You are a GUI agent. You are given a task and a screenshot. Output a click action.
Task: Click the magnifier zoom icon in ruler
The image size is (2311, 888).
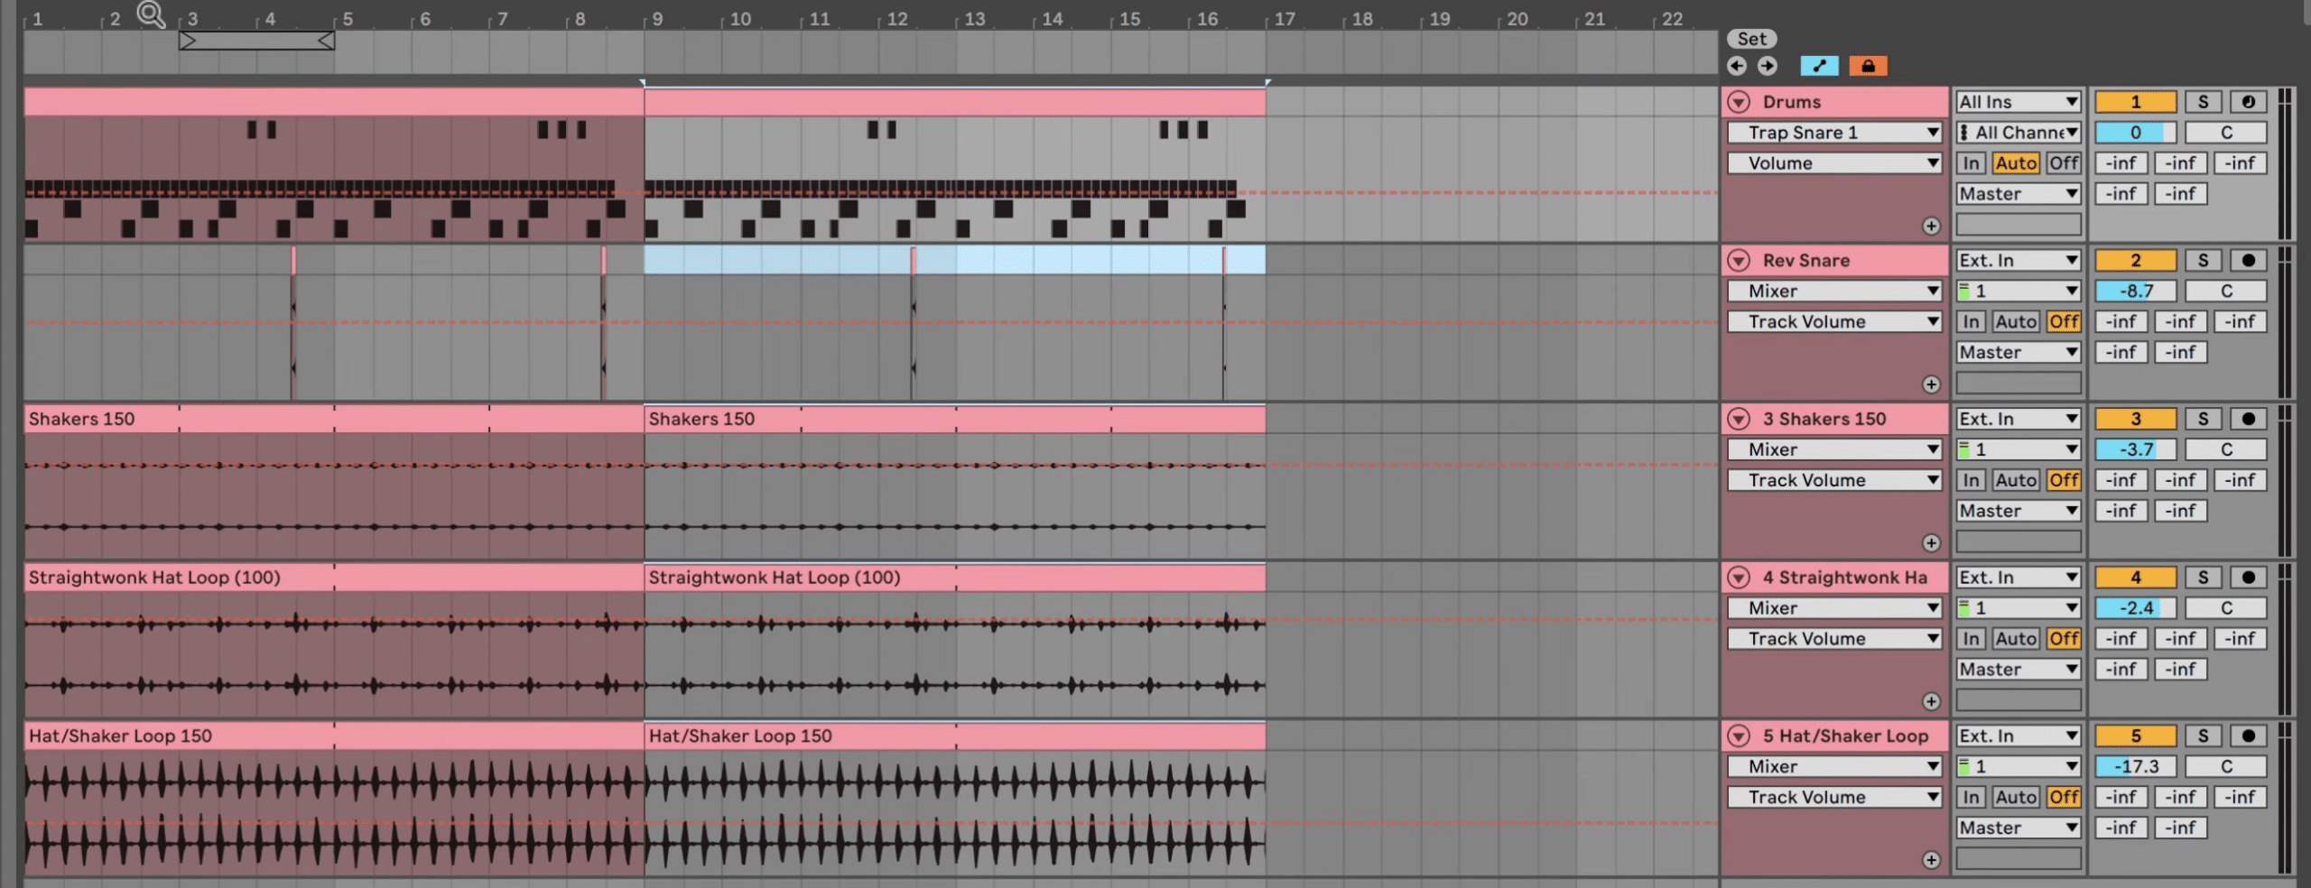pyautogui.click(x=151, y=14)
